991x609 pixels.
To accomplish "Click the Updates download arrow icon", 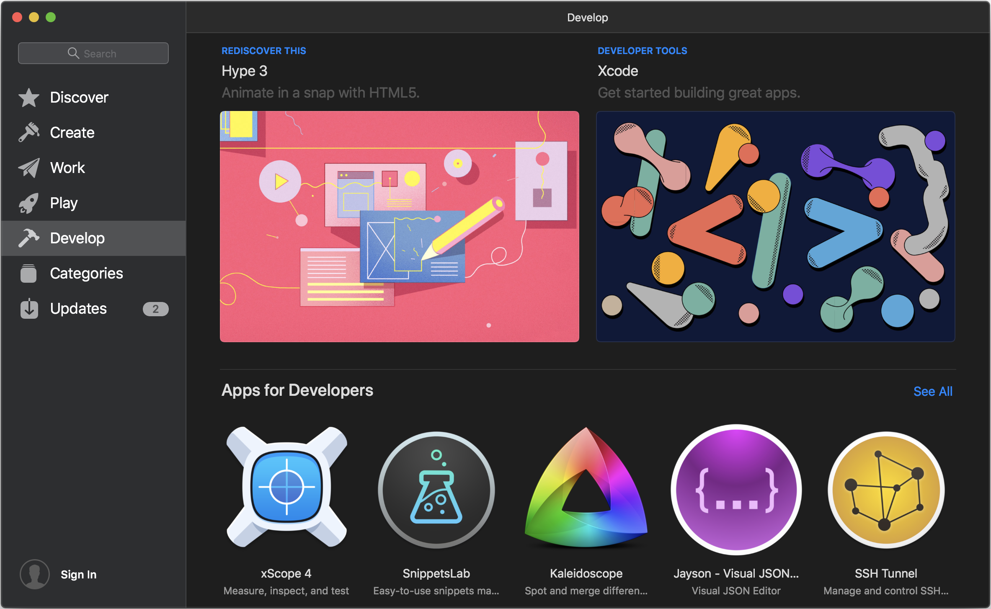I will pos(29,309).
